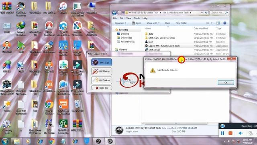Open HW Flasher in MRT_Loader

tap(102, 71)
